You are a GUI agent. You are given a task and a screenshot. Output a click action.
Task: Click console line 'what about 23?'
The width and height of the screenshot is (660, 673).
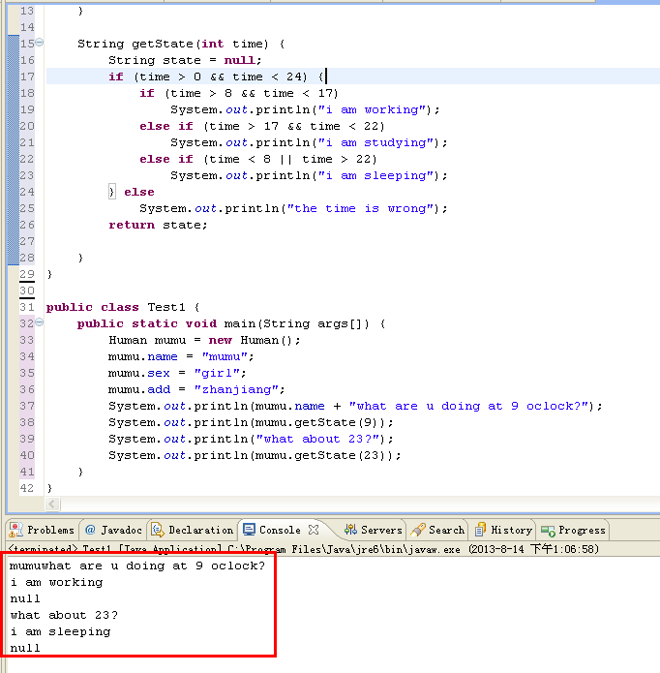(x=64, y=616)
